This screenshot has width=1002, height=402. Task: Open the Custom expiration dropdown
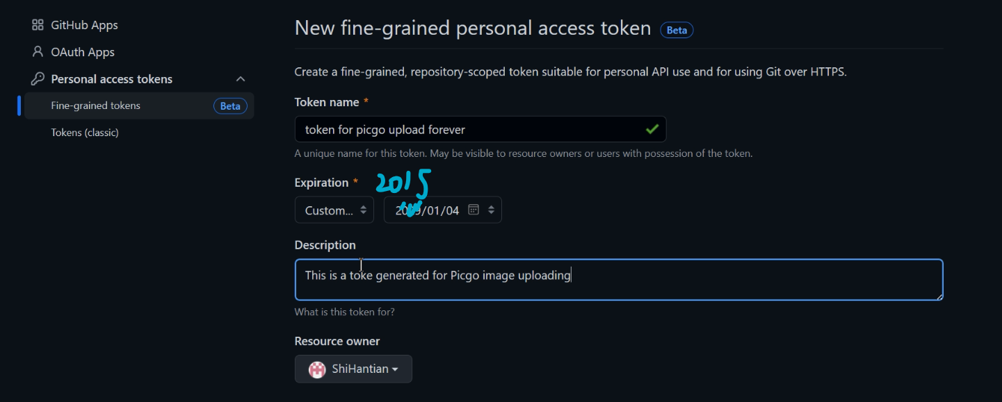click(x=334, y=210)
